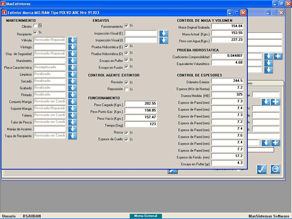Open arrow button beside Inspección Visual (E)
Viewport: 292px width, 219px height.
(x=164, y=33)
